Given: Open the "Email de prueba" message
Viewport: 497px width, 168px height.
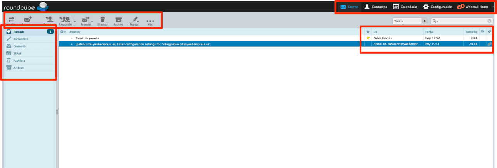Looking at the screenshot, I should [x=87, y=38].
